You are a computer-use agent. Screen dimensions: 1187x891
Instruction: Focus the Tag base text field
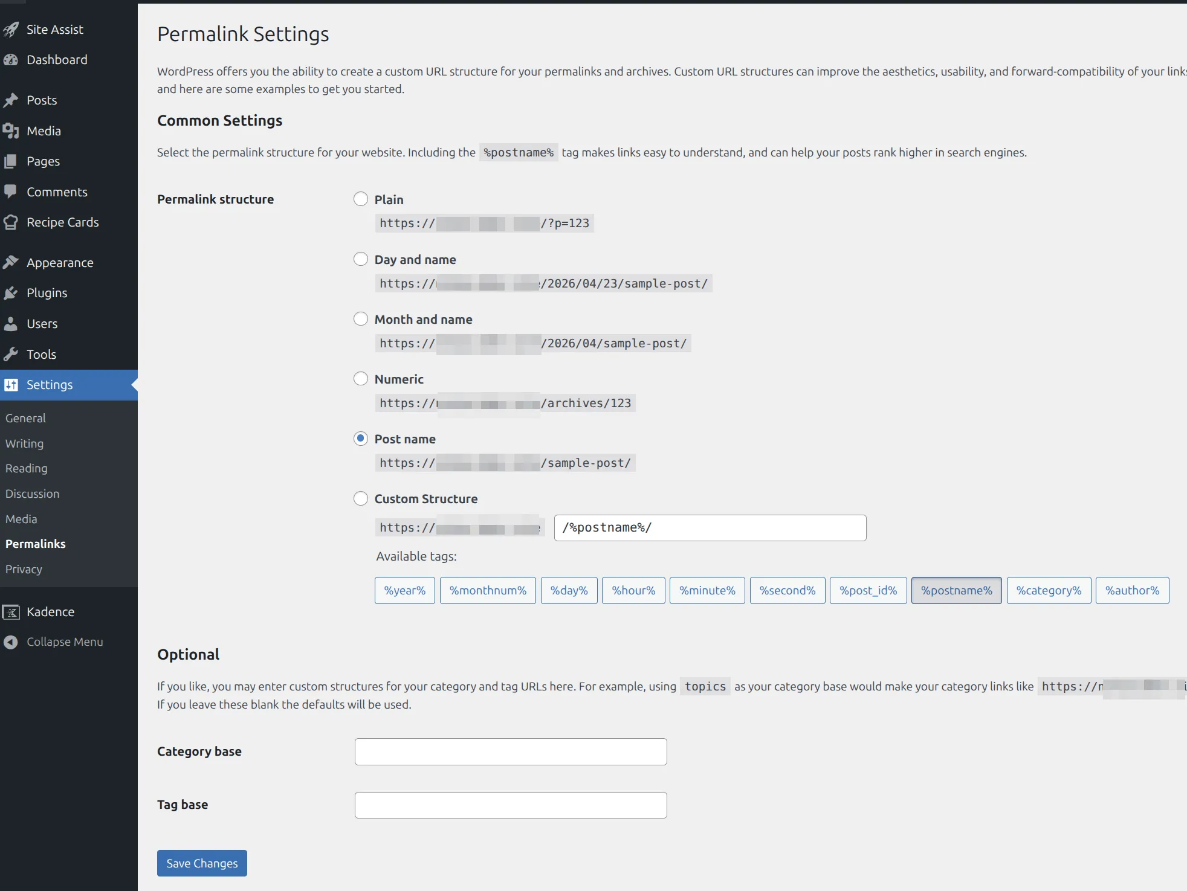[x=511, y=805]
